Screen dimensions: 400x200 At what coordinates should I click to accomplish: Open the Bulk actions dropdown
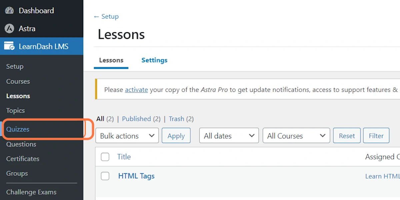tap(127, 136)
